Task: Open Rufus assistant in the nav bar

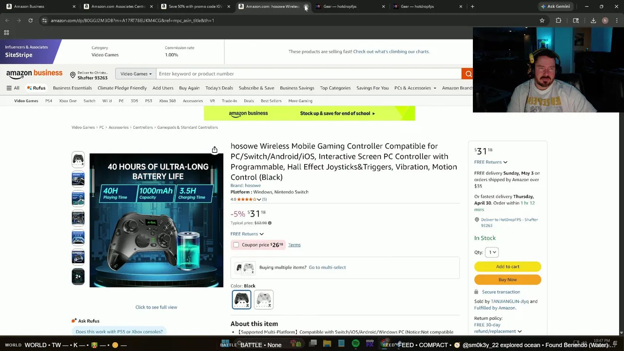Action: point(36,88)
